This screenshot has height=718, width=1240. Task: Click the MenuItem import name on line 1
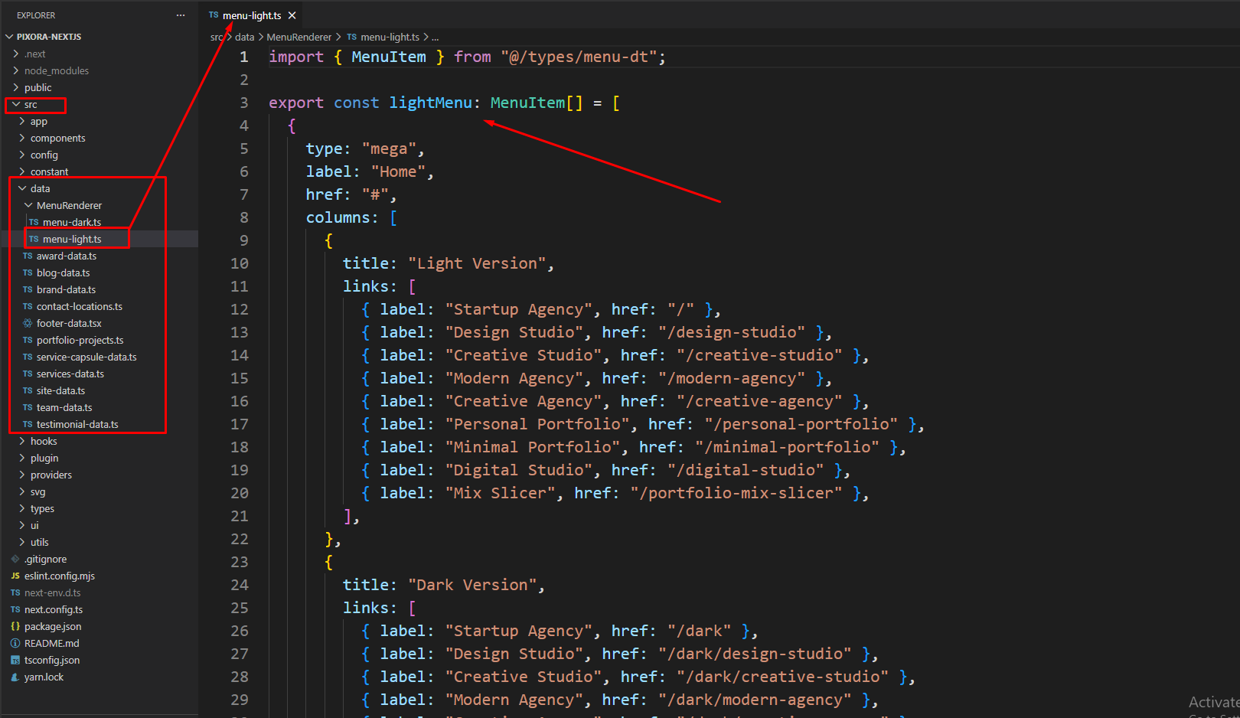tap(389, 57)
